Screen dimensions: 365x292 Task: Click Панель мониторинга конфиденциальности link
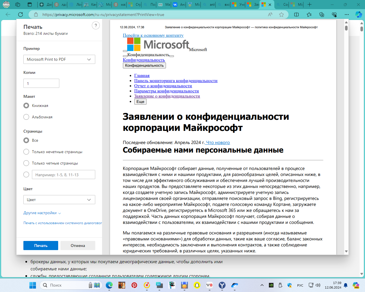pyautogui.click(x=176, y=81)
